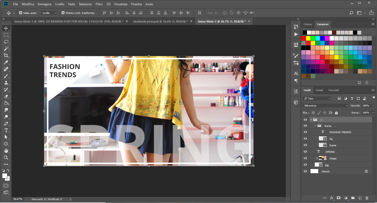Open the Filtro menu

[99, 4]
